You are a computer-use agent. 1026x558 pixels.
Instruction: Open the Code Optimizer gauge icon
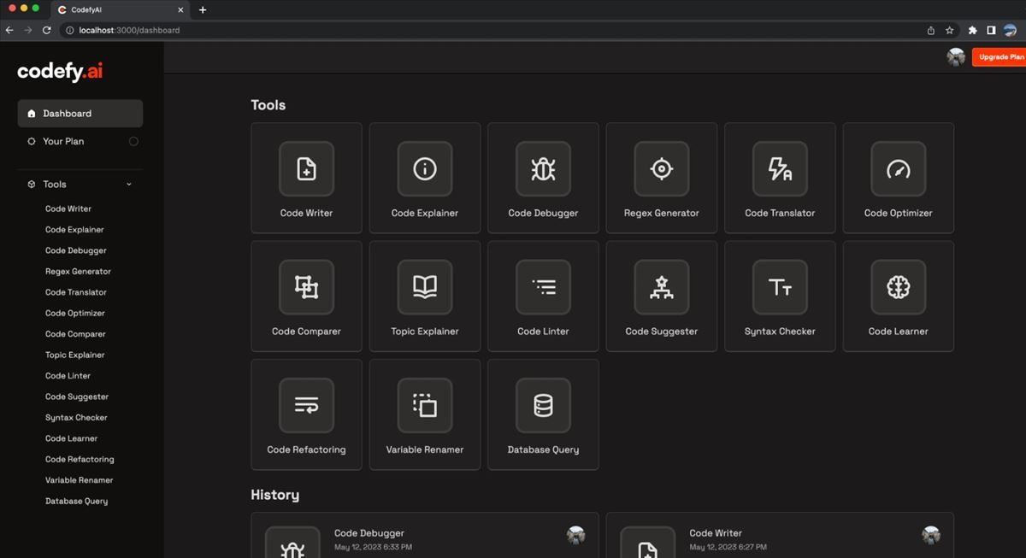(x=898, y=169)
